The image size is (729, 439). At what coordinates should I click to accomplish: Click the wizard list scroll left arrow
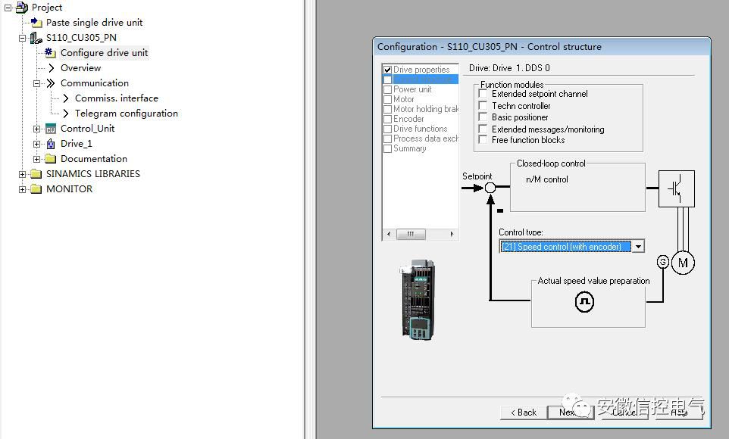(x=389, y=234)
